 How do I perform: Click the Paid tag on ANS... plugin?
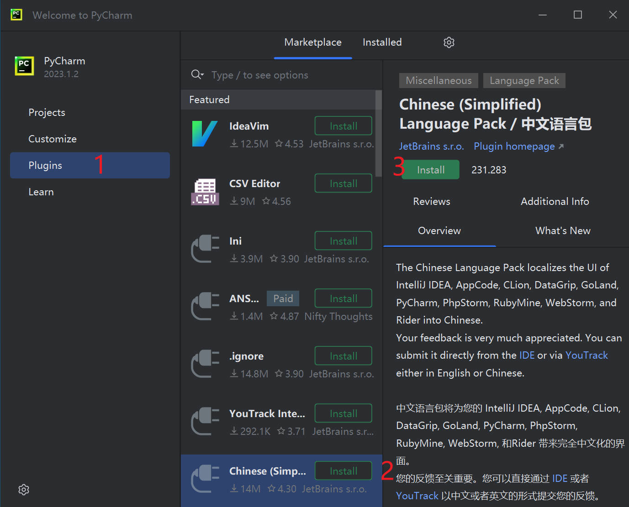(x=283, y=298)
